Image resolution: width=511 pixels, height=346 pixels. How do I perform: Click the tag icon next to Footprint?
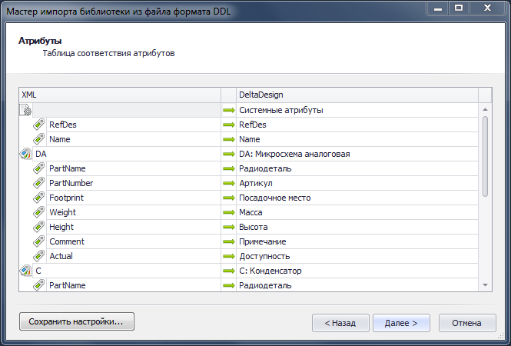[38, 198]
